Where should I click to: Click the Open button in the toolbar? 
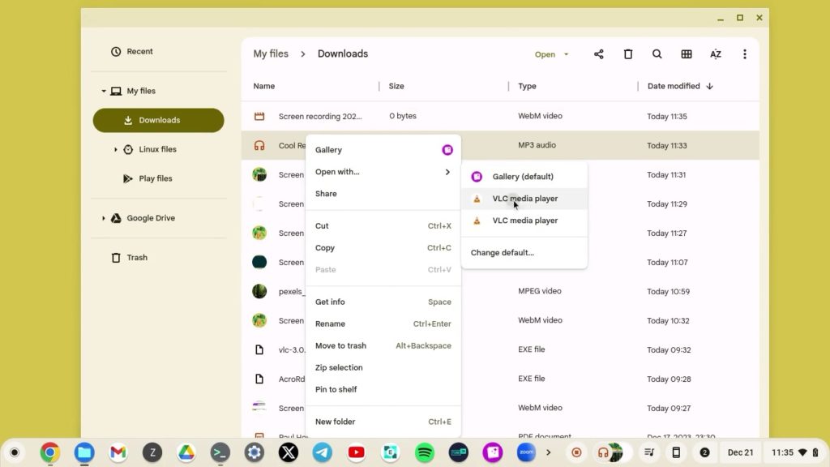(545, 54)
